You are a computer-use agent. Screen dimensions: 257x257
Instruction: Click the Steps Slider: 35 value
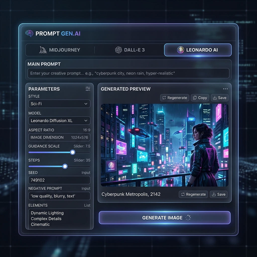(x=82, y=160)
